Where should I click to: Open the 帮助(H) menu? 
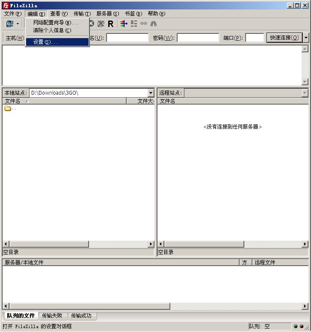157,14
